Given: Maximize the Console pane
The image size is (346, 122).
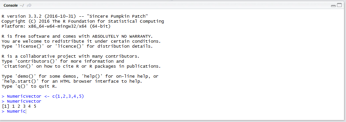Looking at the screenshot, I should click(339, 6).
